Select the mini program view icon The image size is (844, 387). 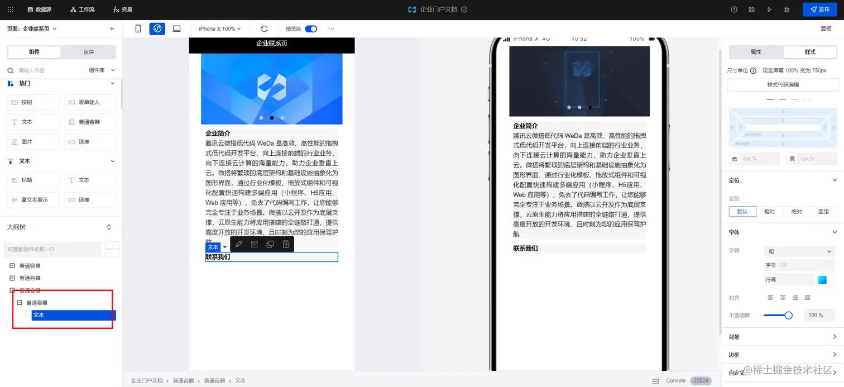157,28
